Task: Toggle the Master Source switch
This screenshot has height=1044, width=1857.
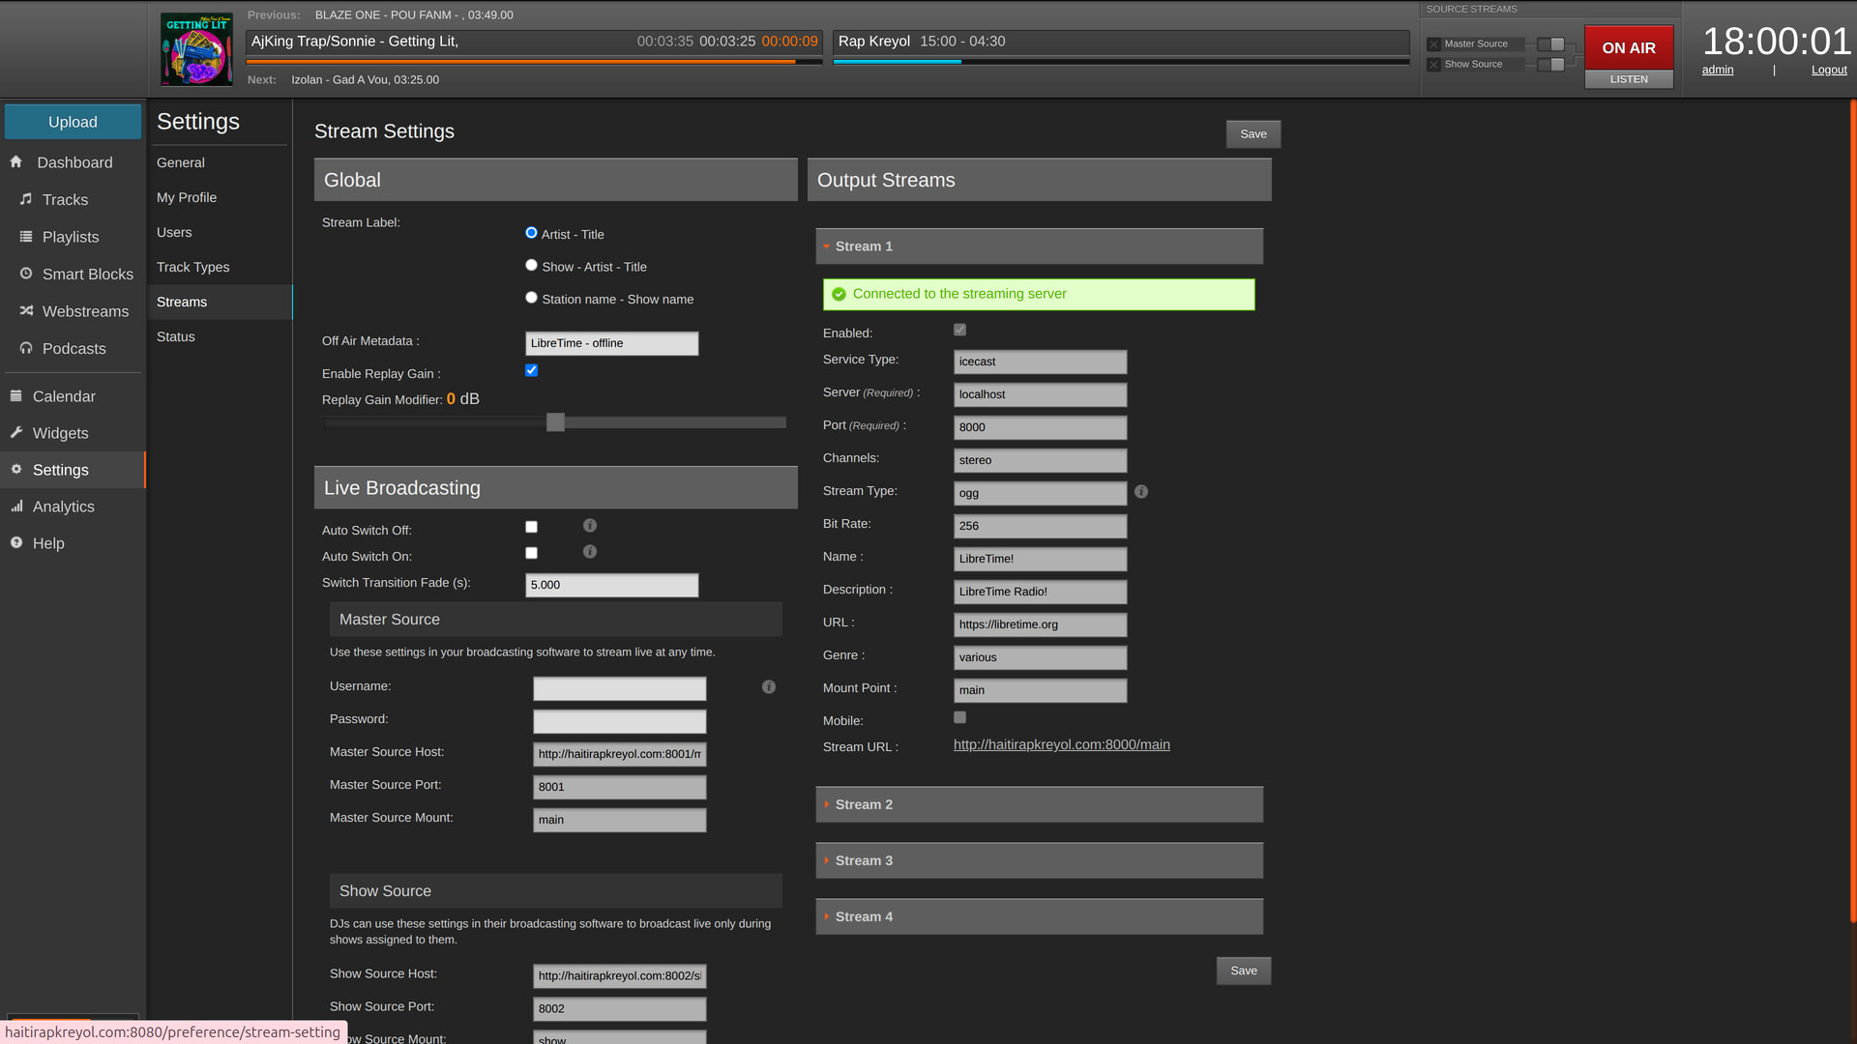Action: tap(1550, 44)
